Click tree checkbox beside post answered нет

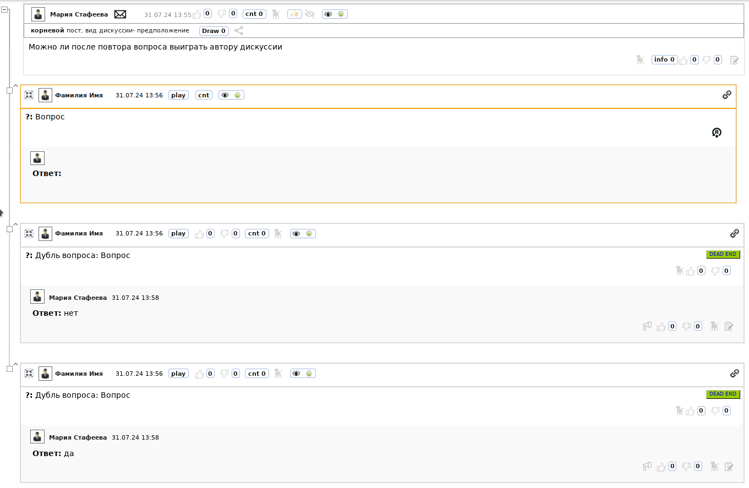(x=9, y=229)
